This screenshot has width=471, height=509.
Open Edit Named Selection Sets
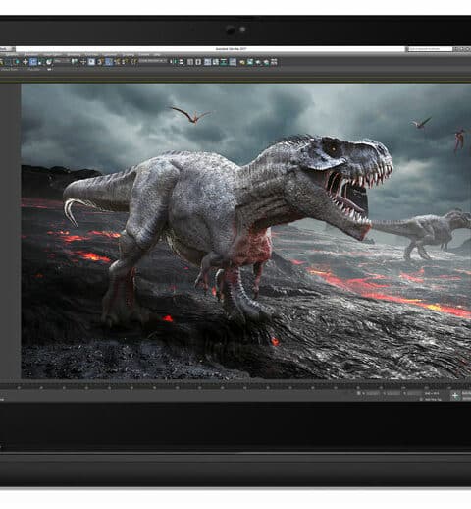[x=133, y=62]
